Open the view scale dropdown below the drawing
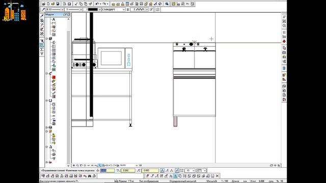 point(137,165)
